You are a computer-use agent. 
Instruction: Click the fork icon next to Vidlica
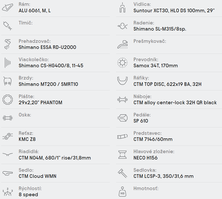[x=122, y=7]
